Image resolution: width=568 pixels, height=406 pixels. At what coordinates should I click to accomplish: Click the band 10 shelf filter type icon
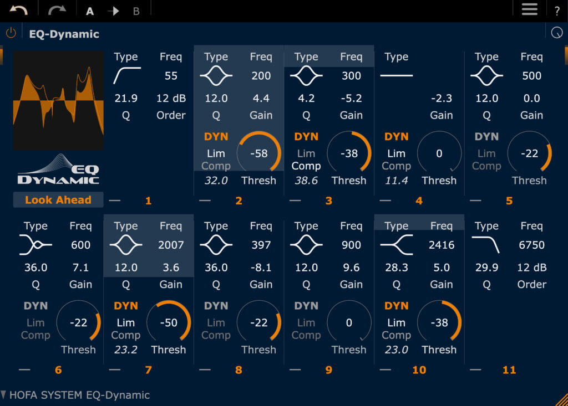click(x=396, y=245)
